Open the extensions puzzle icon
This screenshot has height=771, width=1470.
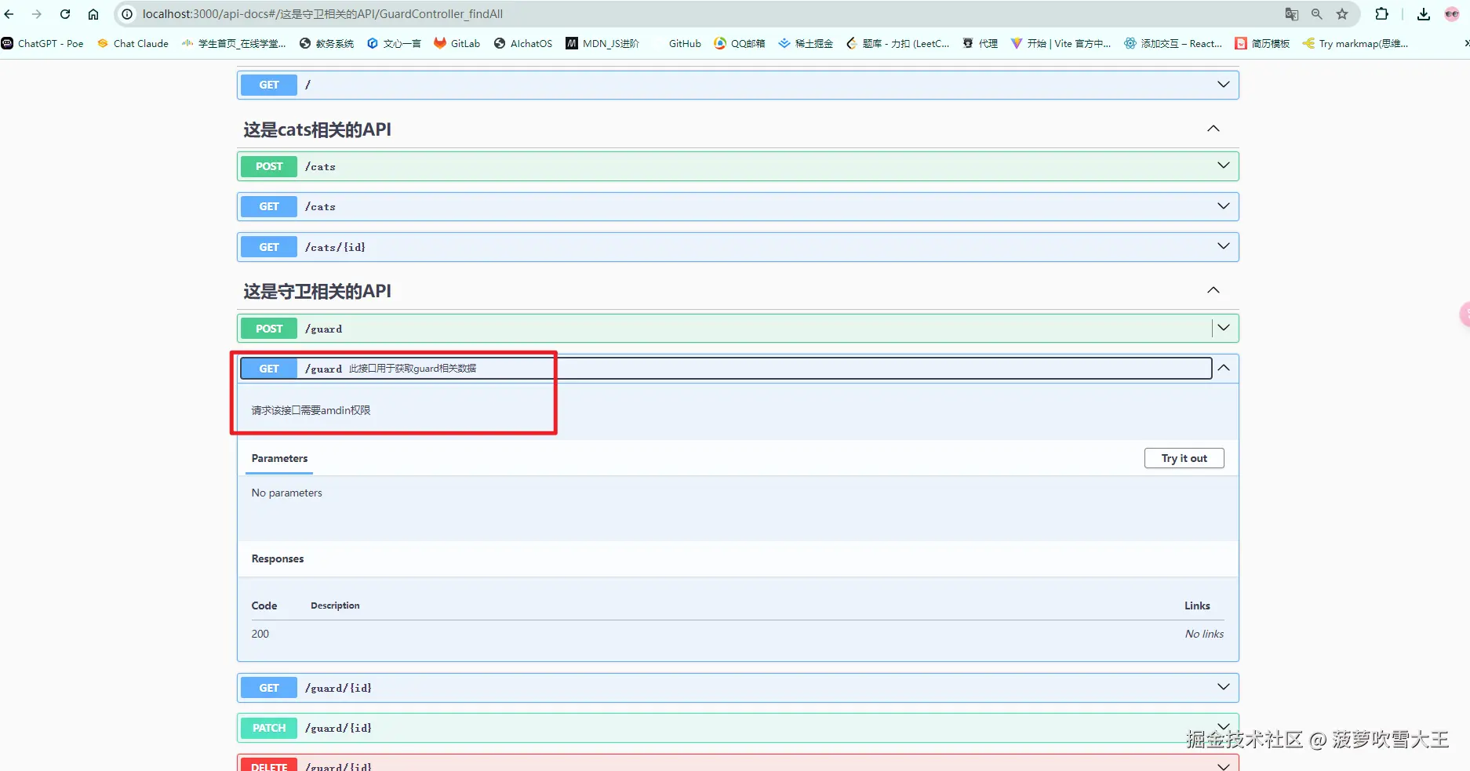(x=1382, y=14)
